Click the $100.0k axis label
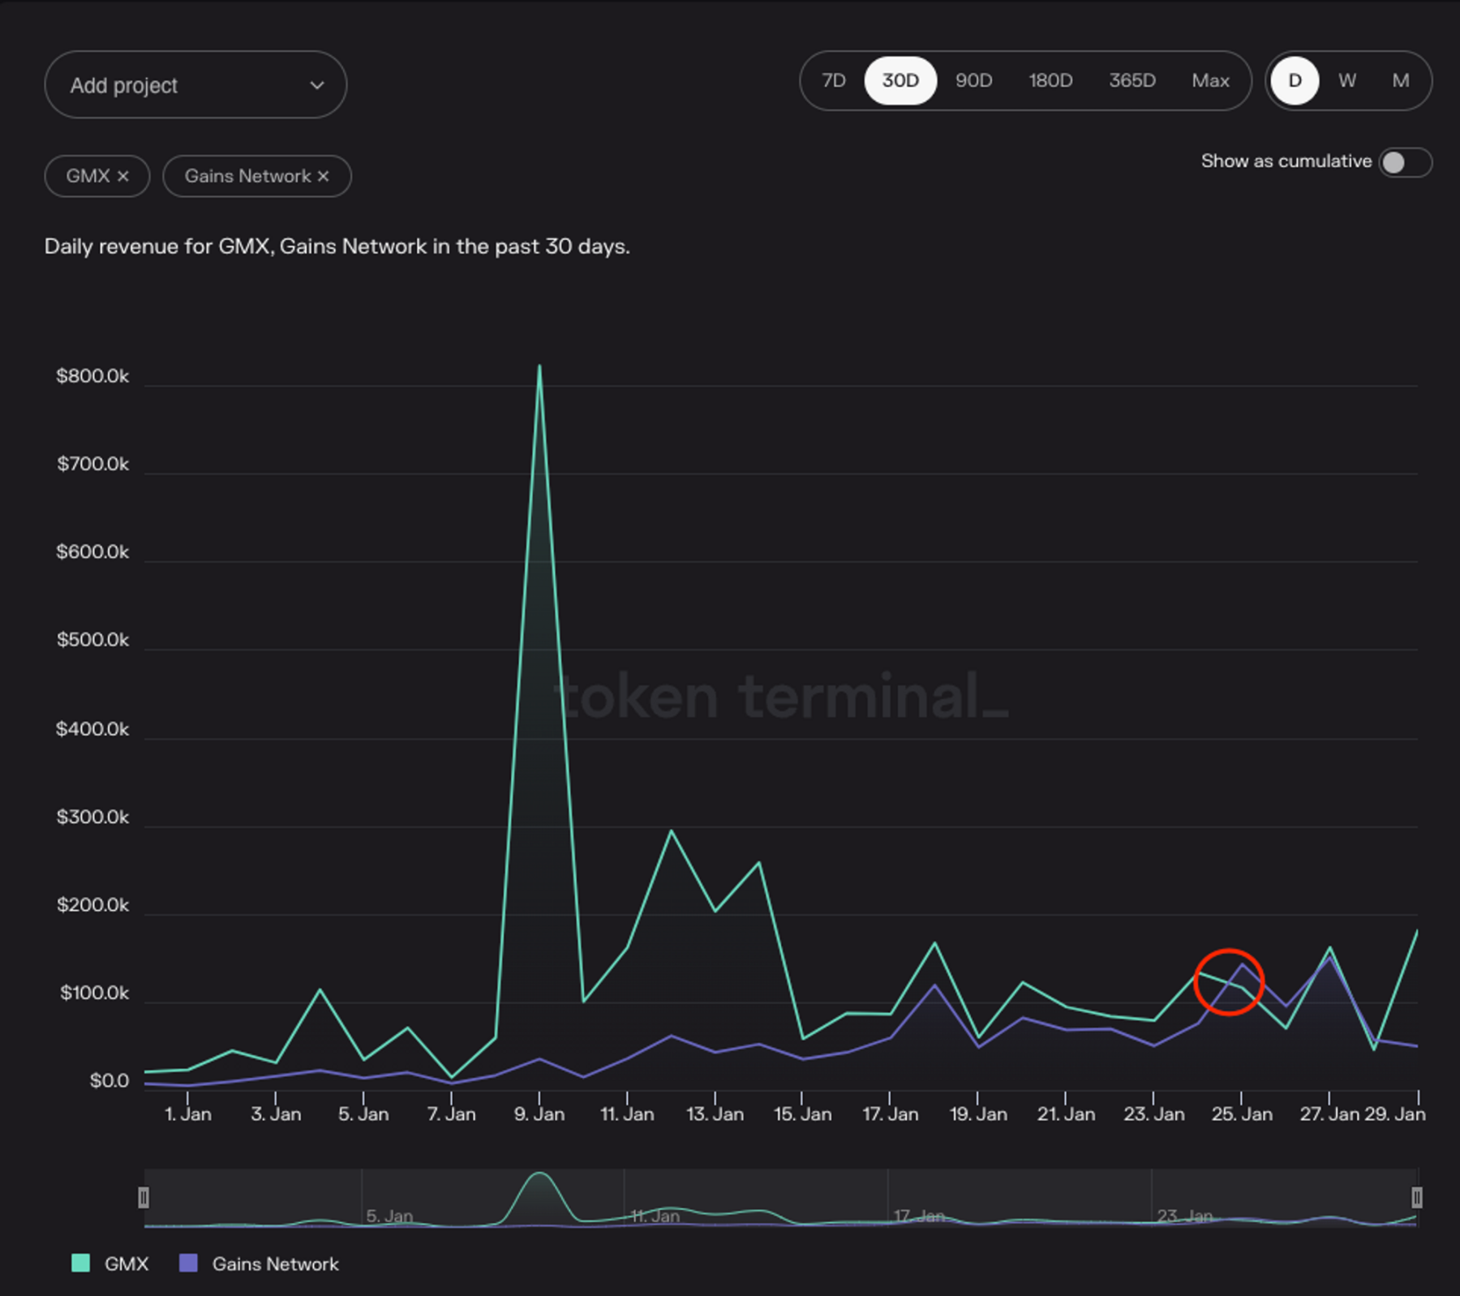 pyautogui.click(x=94, y=993)
